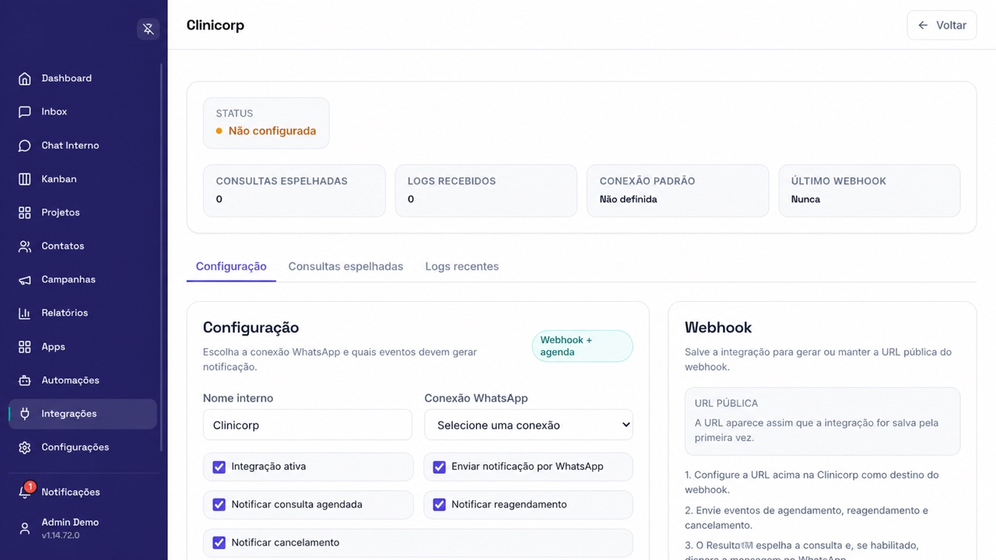Open Apps in the sidebar

pos(82,347)
